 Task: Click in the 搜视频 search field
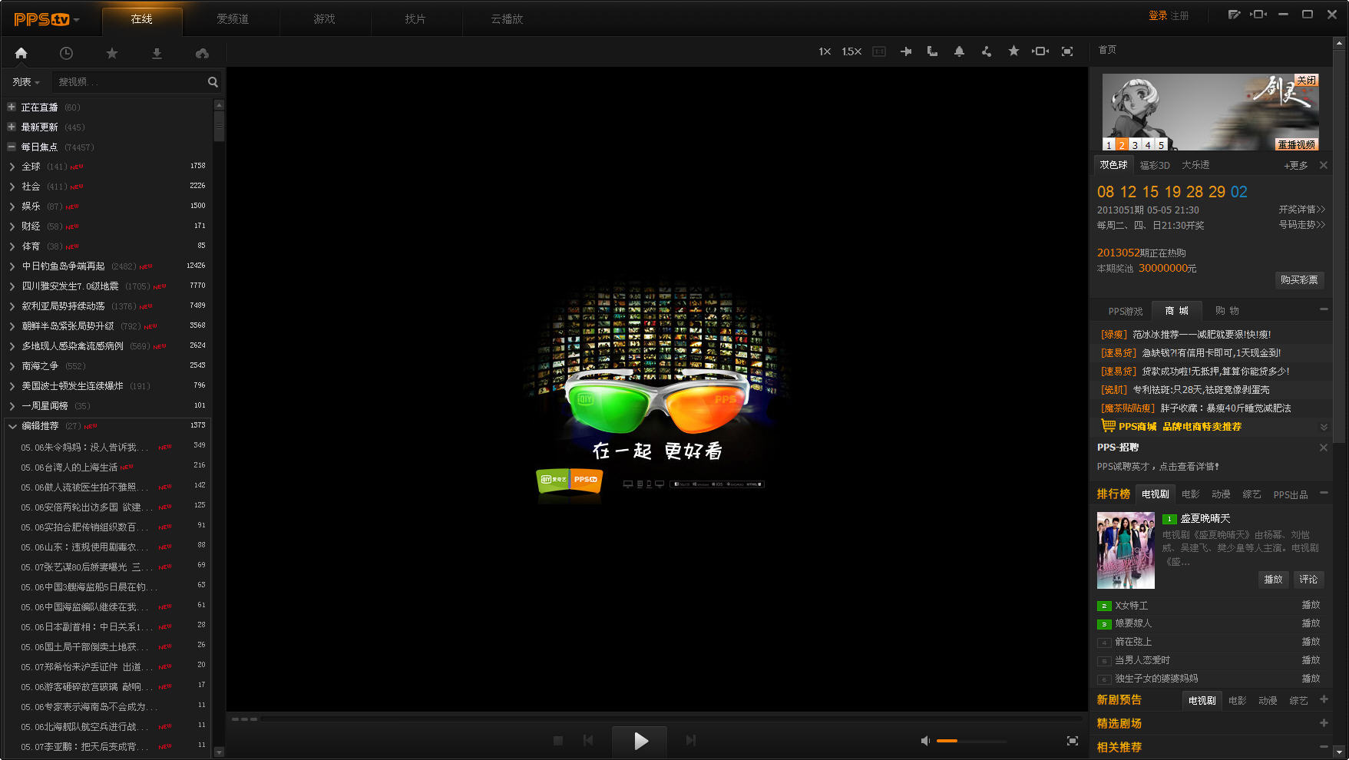coord(129,82)
